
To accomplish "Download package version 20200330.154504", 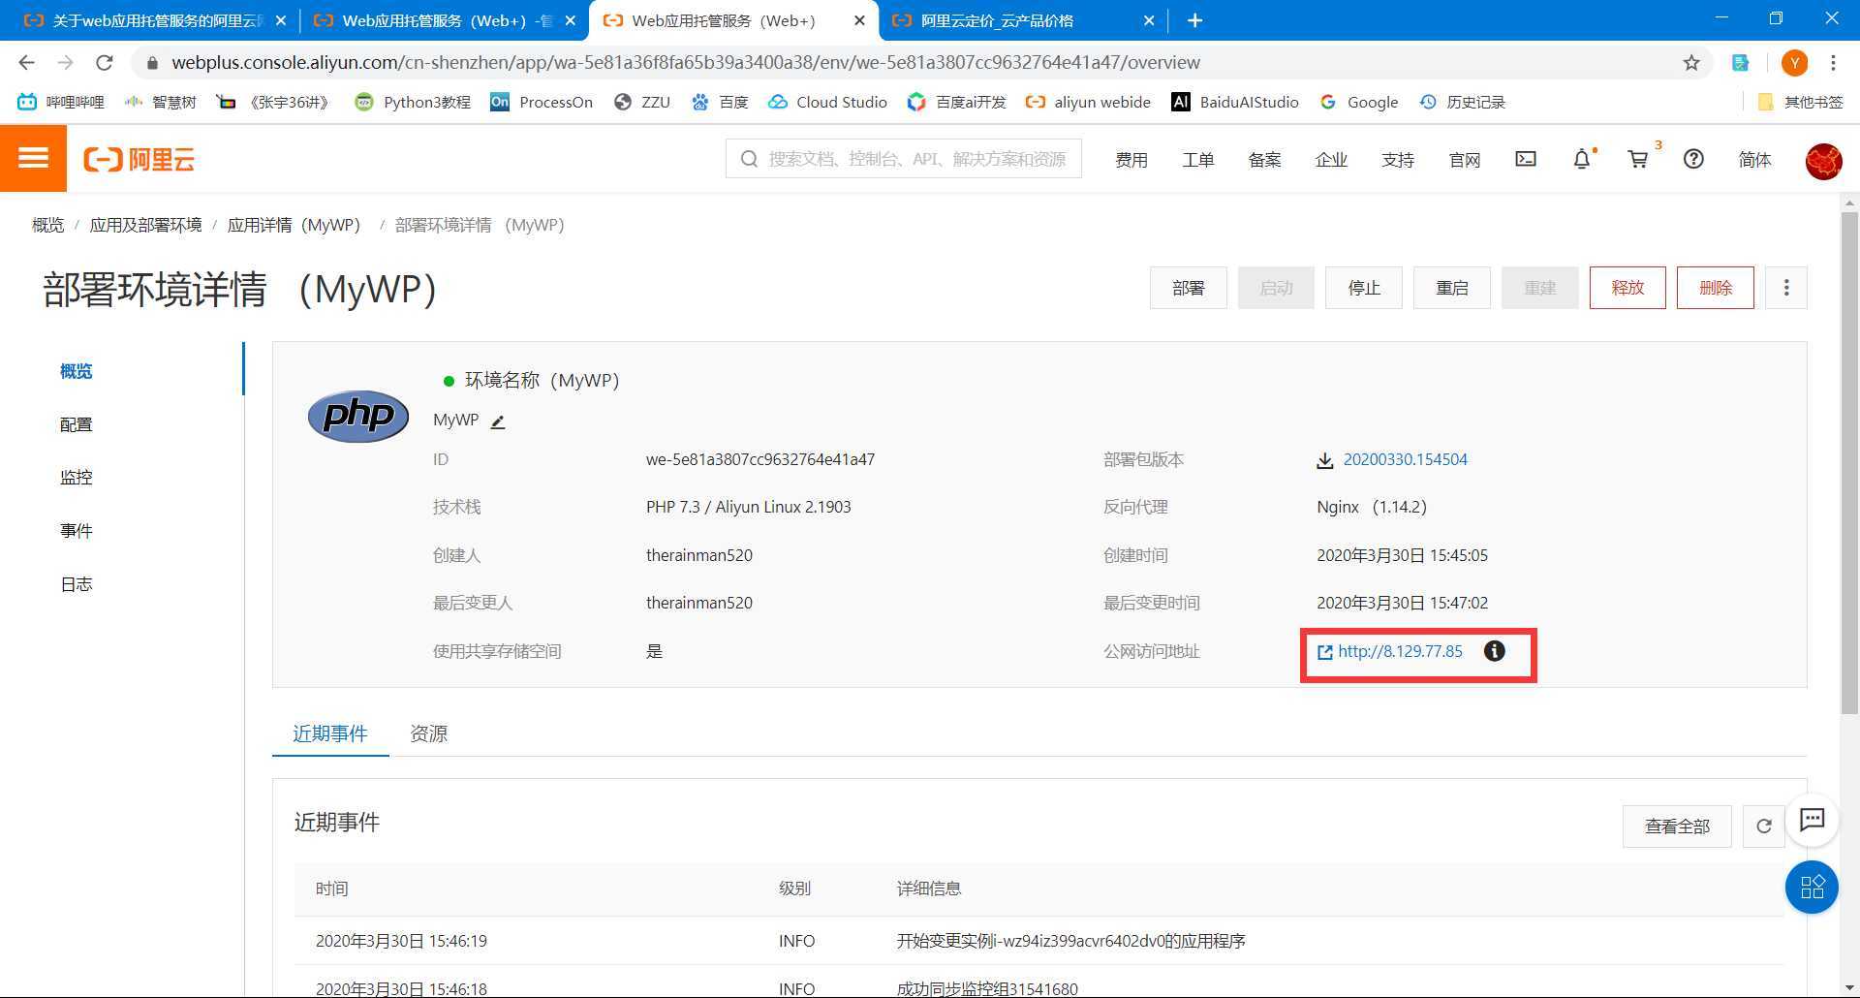I will (1405, 459).
